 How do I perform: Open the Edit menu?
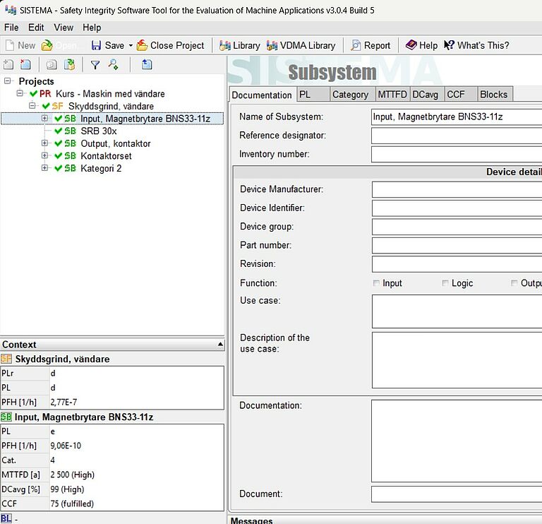click(36, 28)
